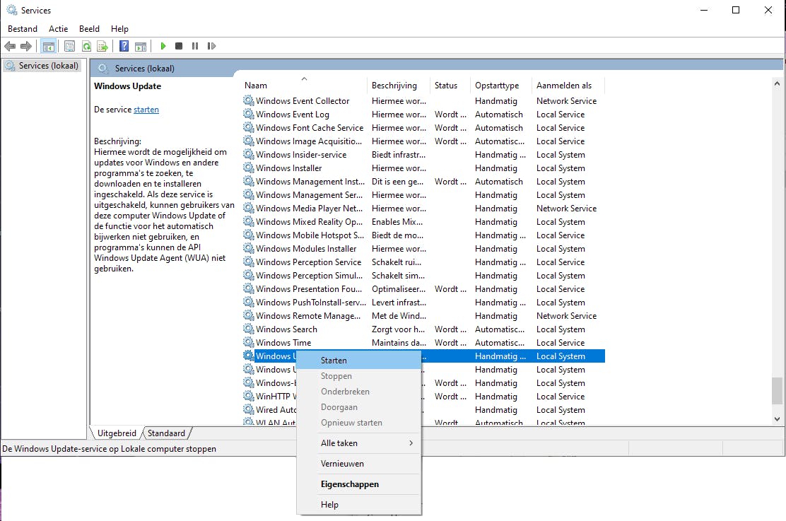Click the vertical scrollbar thumb
The width and height of the screenshot is (786, 521).
tap(777, 391)
